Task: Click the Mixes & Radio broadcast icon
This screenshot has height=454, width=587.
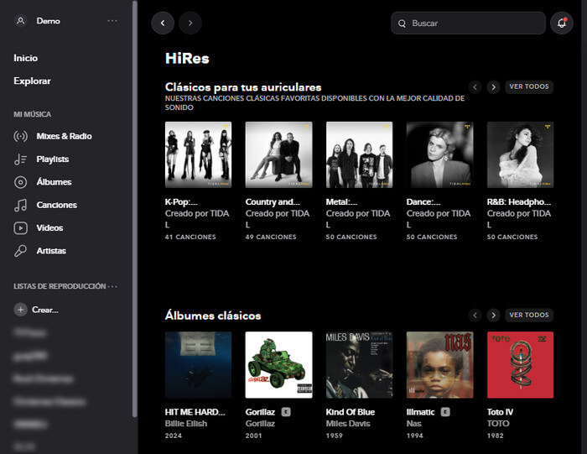Action: point(21,136)
